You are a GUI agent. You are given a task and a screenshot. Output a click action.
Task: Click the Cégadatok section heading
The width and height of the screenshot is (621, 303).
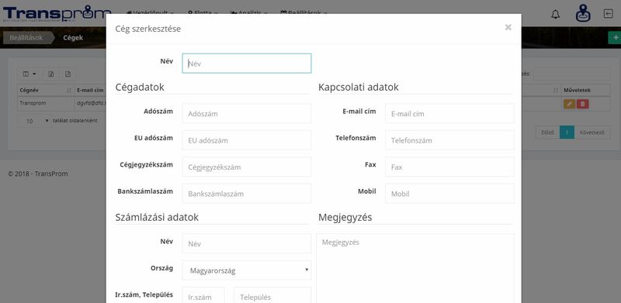tap(140, 88)
